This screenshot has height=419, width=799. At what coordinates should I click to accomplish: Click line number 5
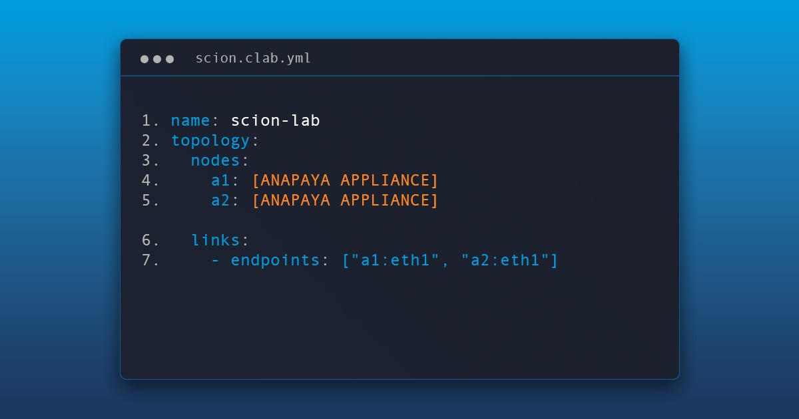coord(150,201)
